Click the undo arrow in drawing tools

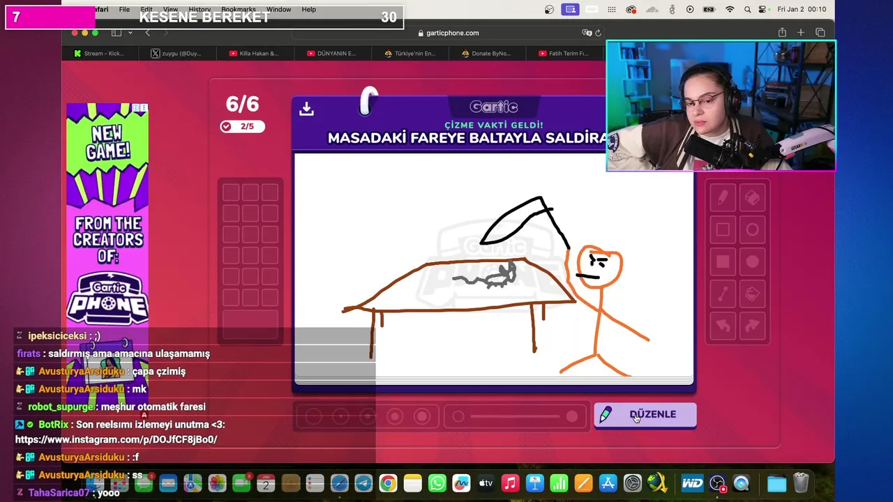coord(723,326)
